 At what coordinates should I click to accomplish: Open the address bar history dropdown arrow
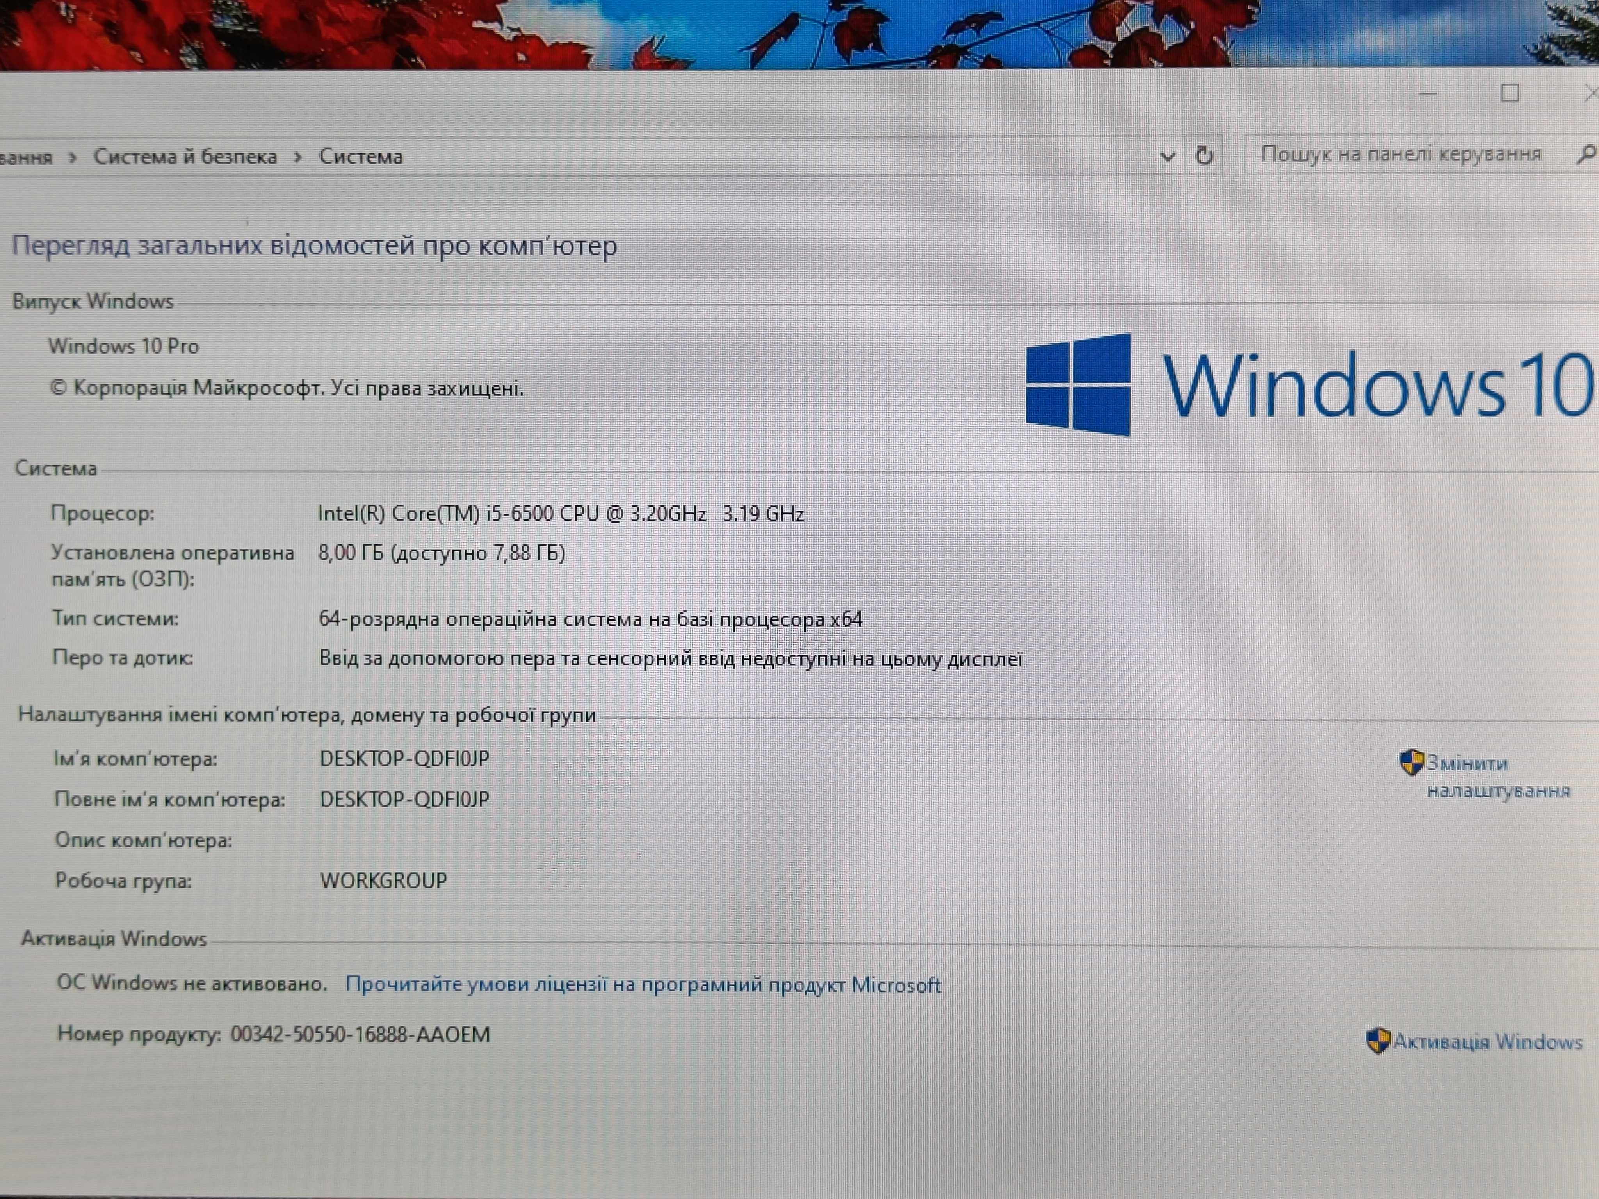[1168, 156]
